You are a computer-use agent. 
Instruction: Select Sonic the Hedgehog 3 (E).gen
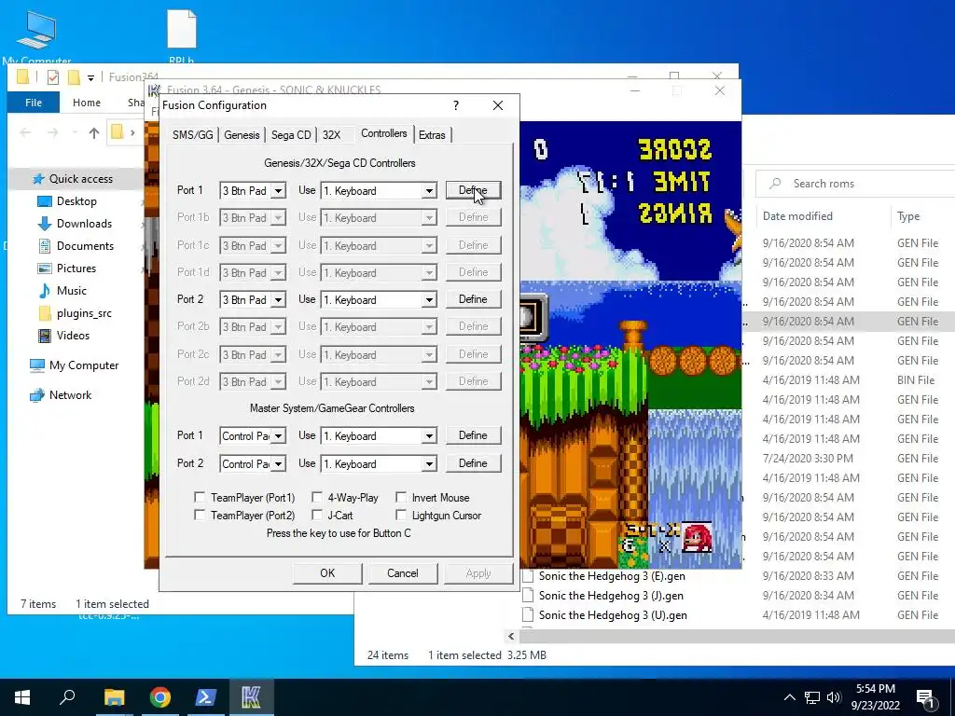coord(612,576)
